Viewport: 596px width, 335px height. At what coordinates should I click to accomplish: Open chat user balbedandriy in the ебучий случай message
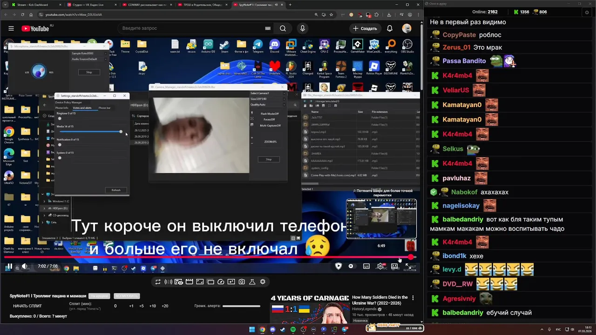pos(463,313)
